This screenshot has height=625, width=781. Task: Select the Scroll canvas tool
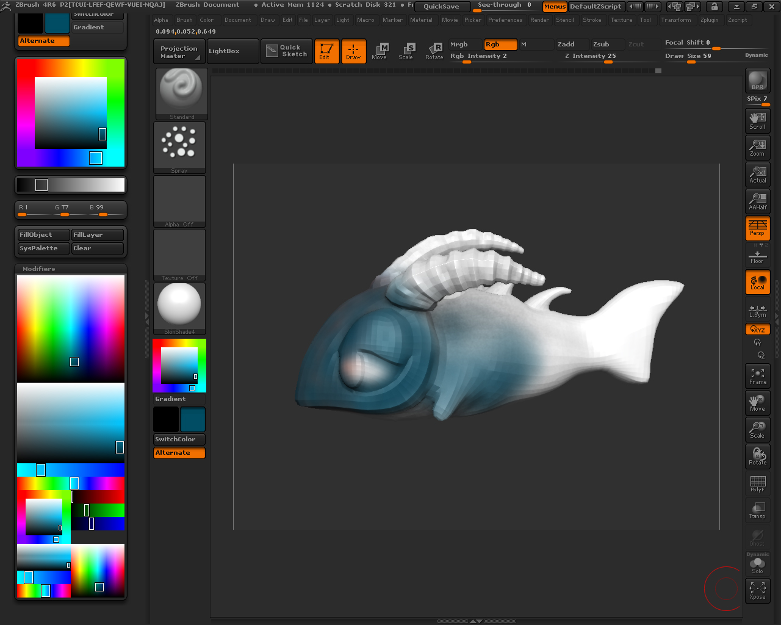(757, 120)
